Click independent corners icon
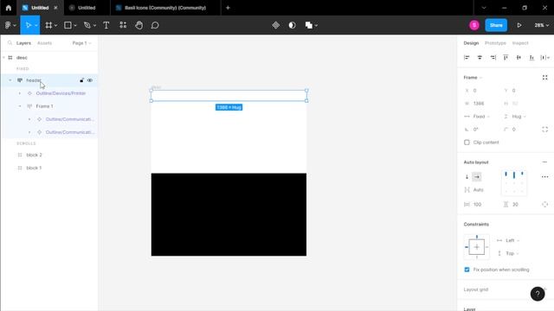This screenshot has height=311, width=554. (544, 130)
